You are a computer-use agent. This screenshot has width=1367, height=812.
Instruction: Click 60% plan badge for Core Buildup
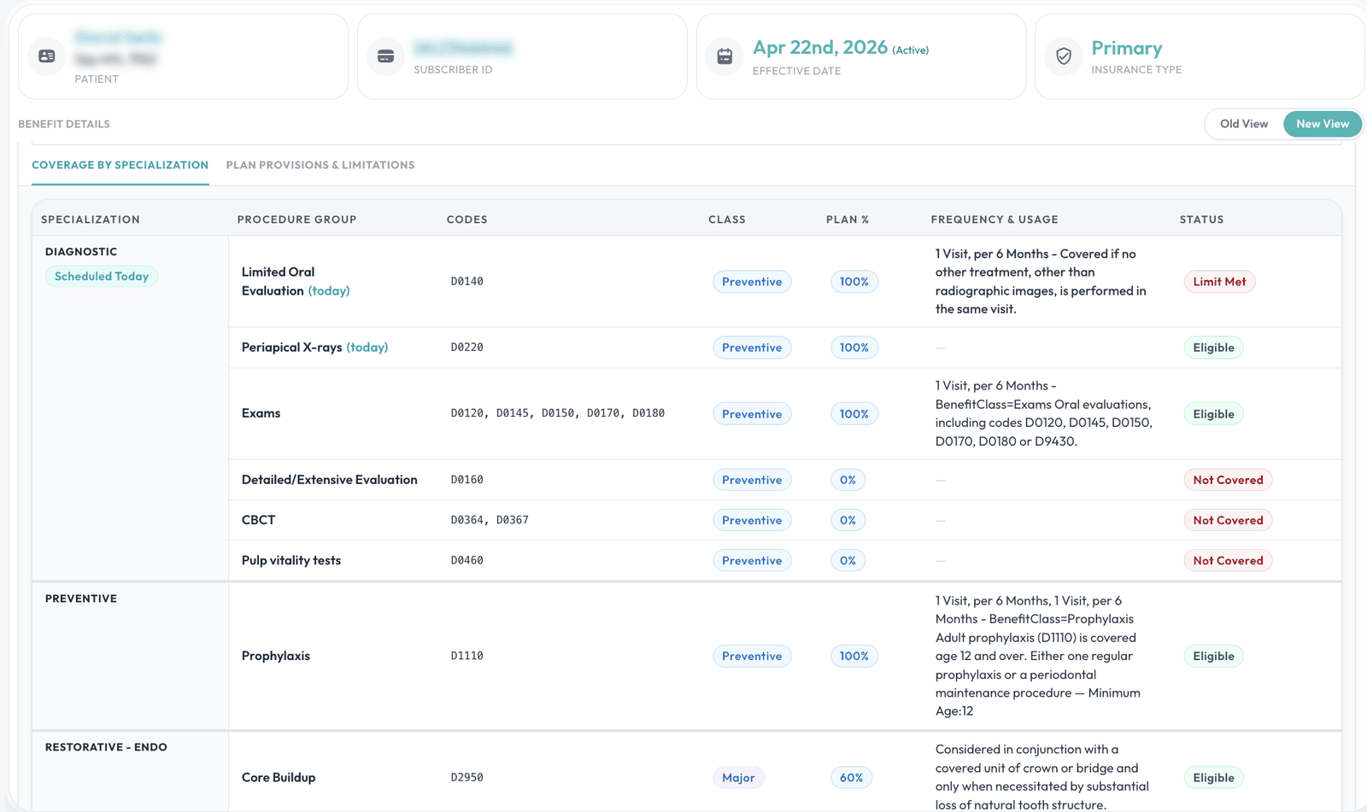(851, 778)
